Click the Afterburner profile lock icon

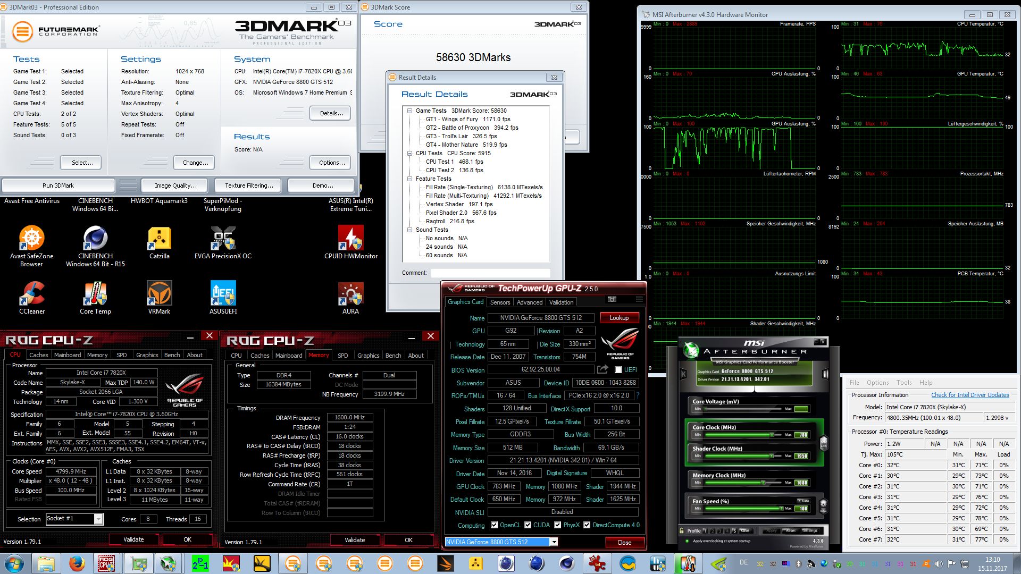tap(682, 530)
